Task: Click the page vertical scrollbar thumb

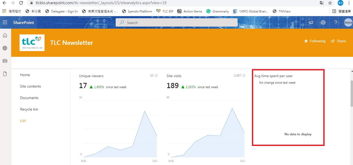Action: 351,93
